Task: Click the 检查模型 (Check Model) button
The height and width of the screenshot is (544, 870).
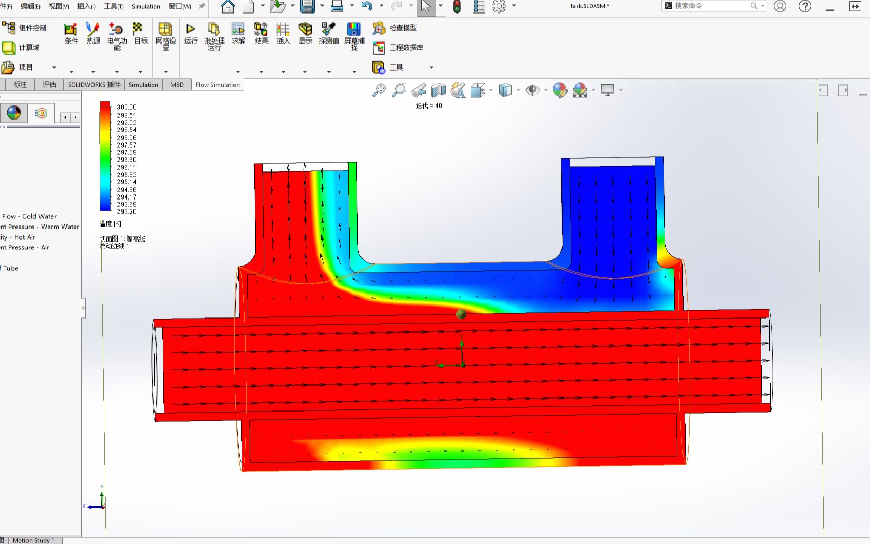Action: pos(397,28)
